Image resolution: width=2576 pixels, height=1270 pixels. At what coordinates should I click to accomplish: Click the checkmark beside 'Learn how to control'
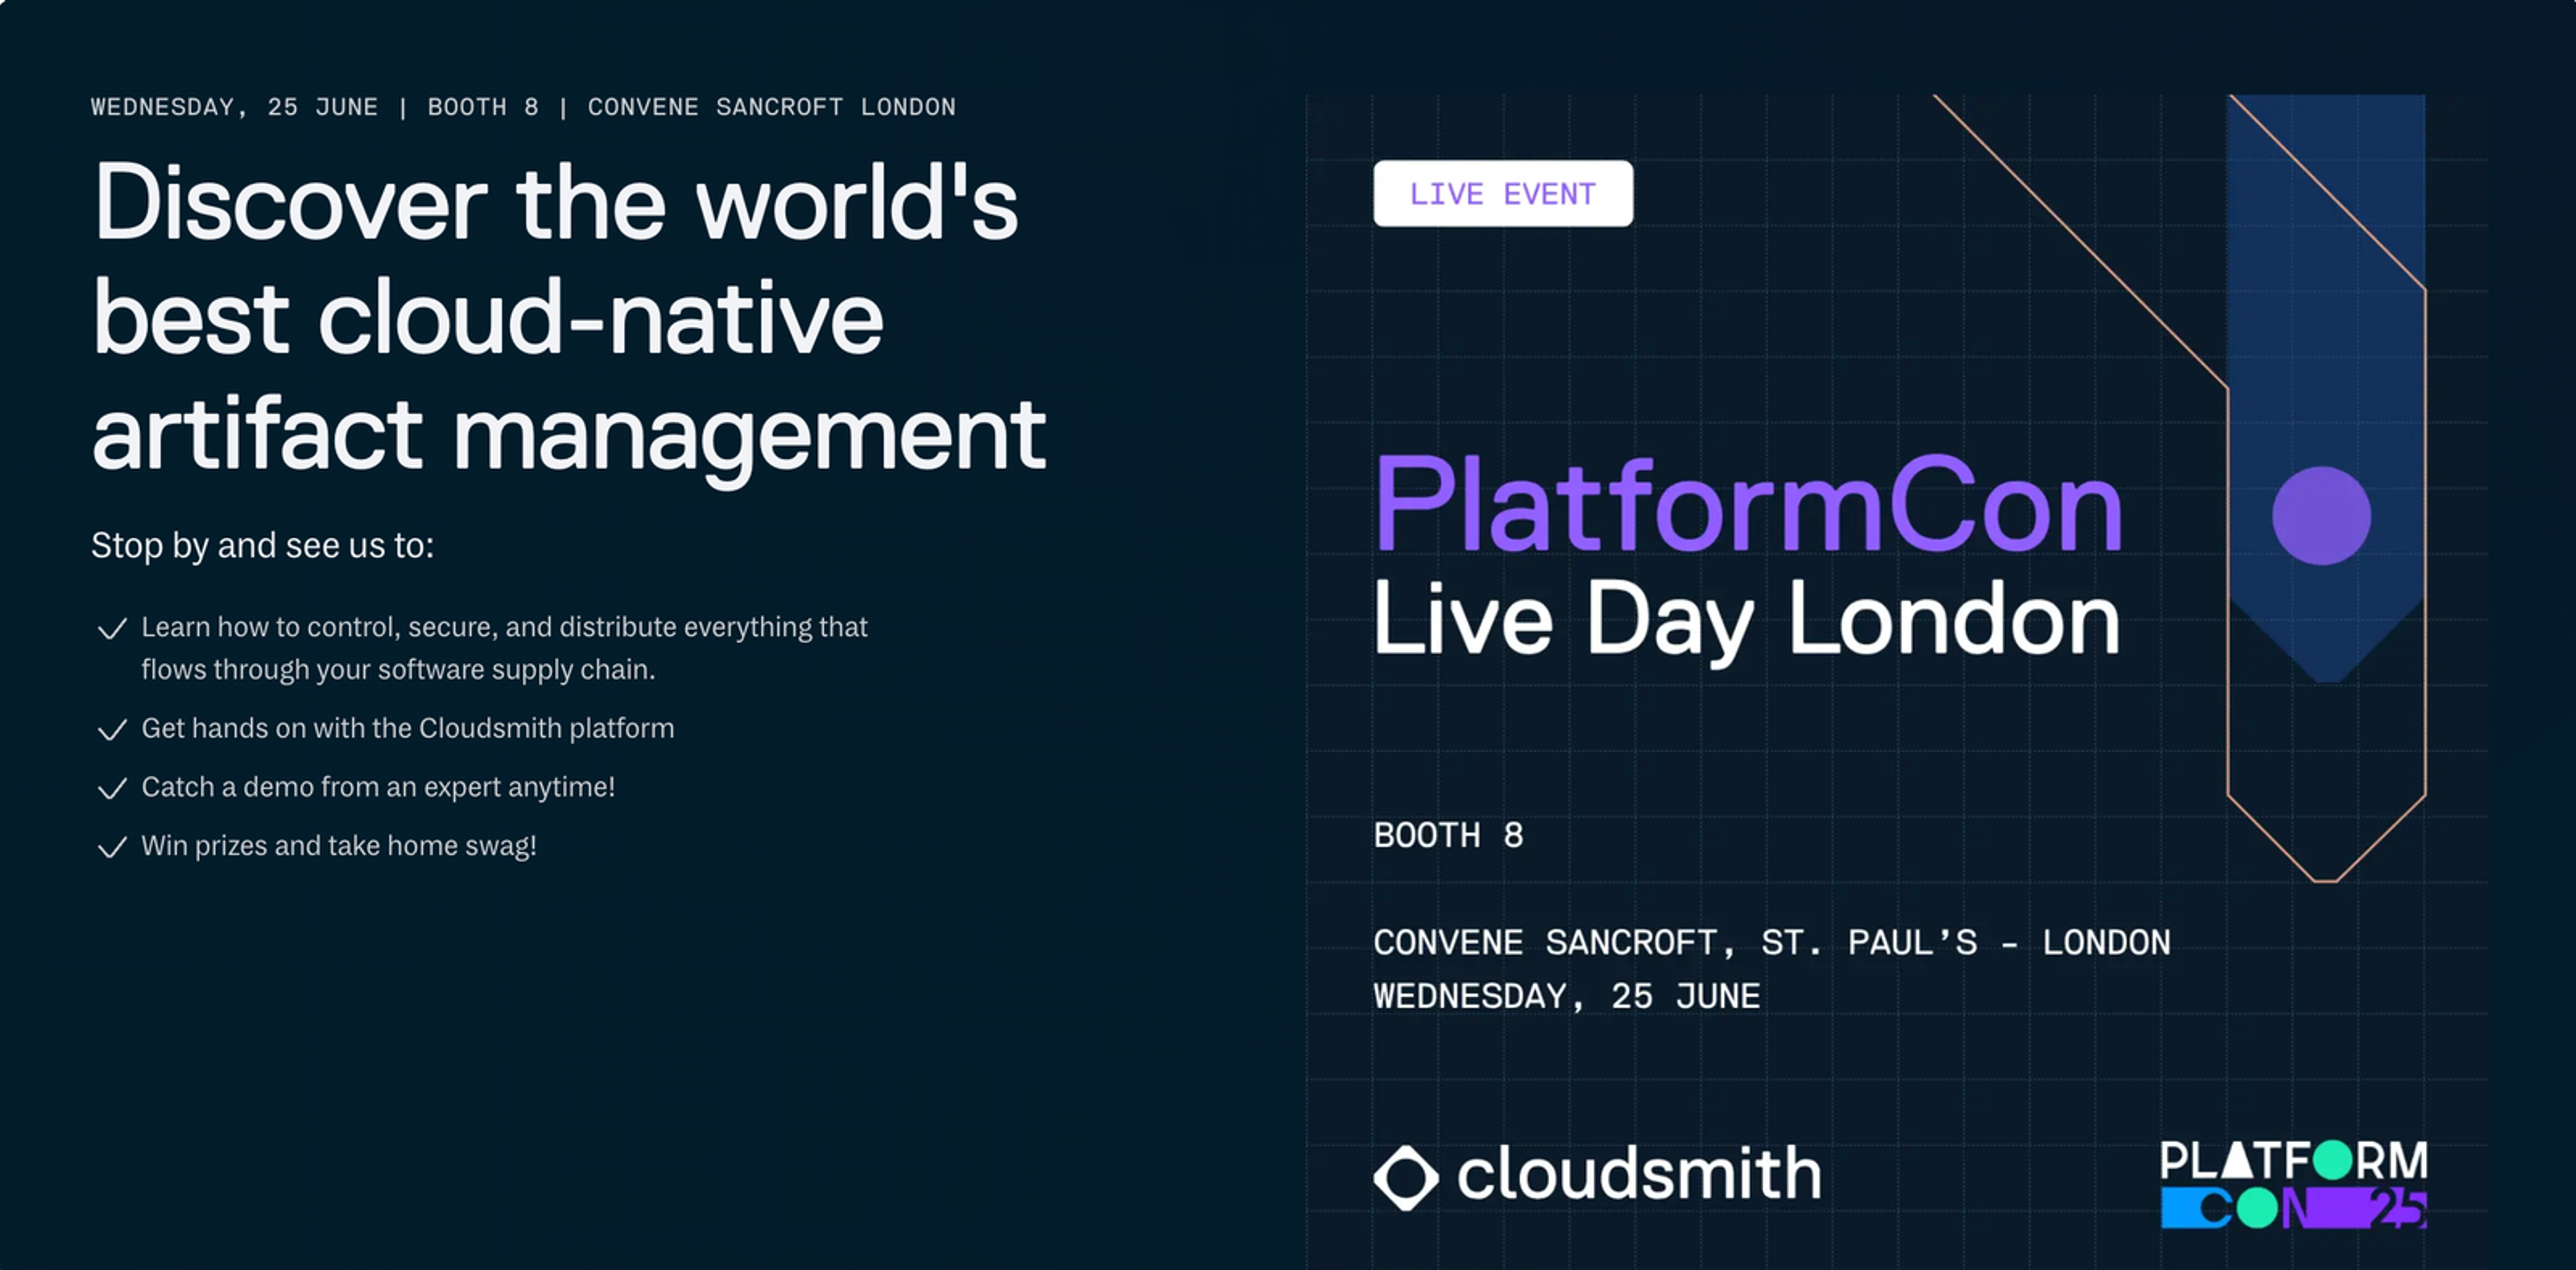(x=112, y=628)
